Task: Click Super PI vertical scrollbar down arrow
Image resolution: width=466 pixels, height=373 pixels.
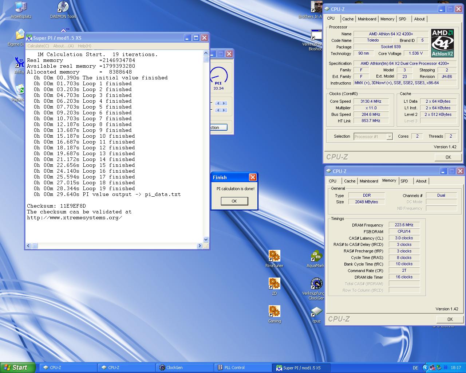Action: [x=206, y=239]
